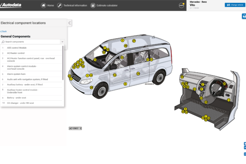
Task: Click the Change vehicle button
Action: tap(234, 5)
